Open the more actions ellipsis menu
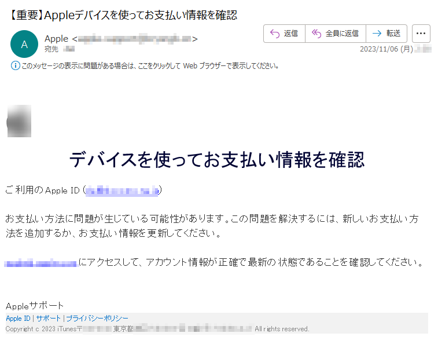The width and height of the screenshot is (438, 344). (x=421, y=34)
